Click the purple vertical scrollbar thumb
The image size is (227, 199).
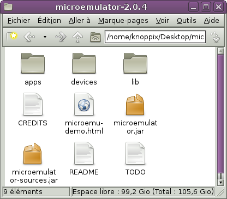(220, 113)
